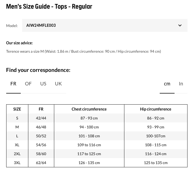Select the size S row label

17,118
